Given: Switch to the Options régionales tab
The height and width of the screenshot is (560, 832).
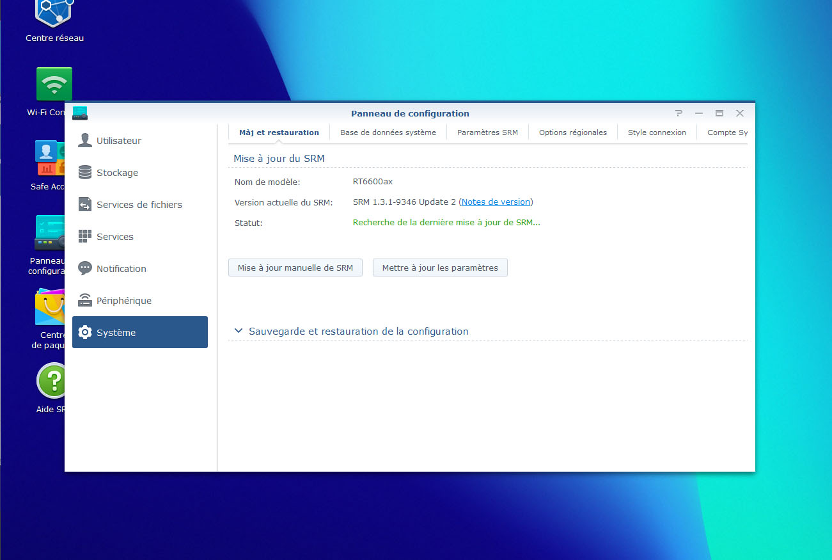Looking at the screenshot, I should [572, 132].
